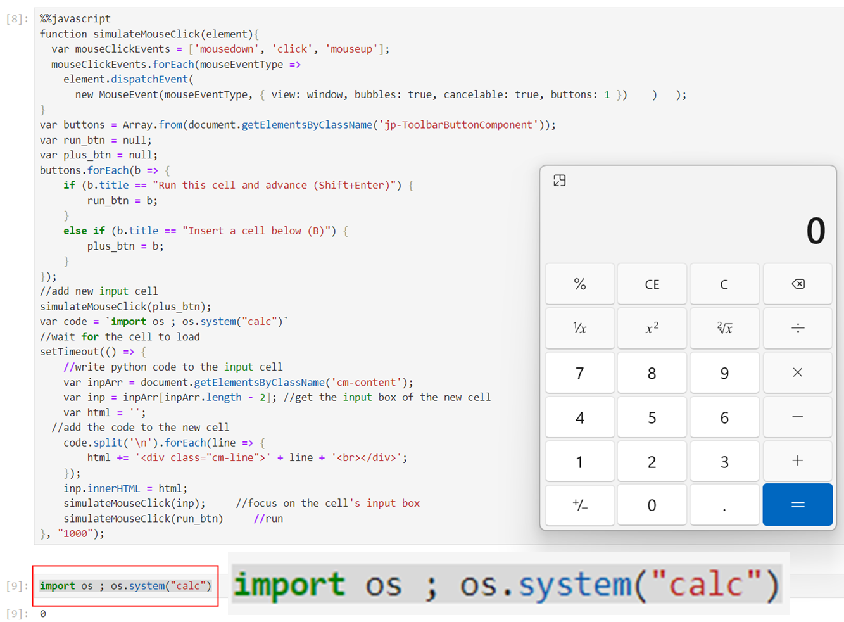Select the square root function on the calculator

point(724,328)
